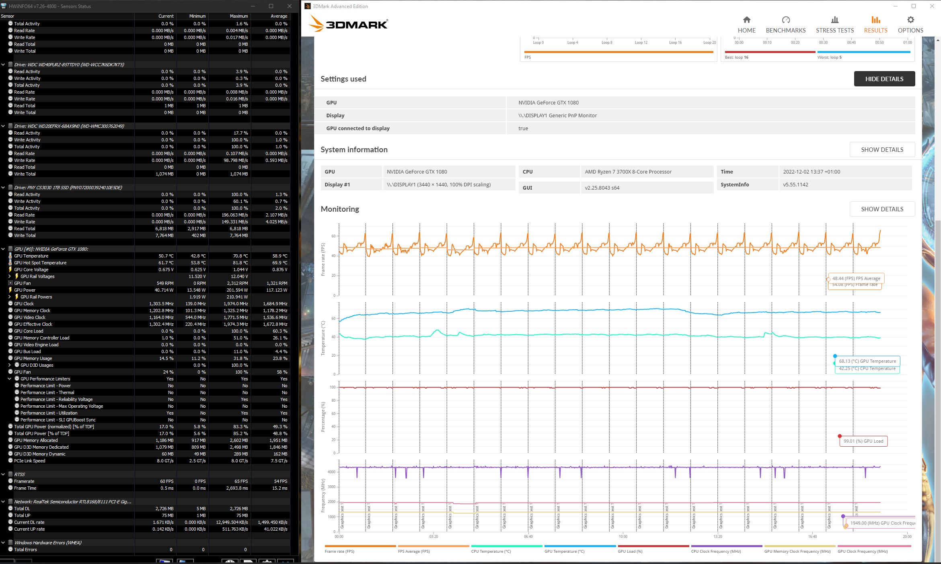Open the OPTIONS gear tab
The height and width of the screenshot is (564, 941).
910,25
